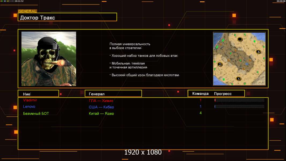Click the GENERAL label badge
This screenshot has width=286, height=161.
(27, 11)
